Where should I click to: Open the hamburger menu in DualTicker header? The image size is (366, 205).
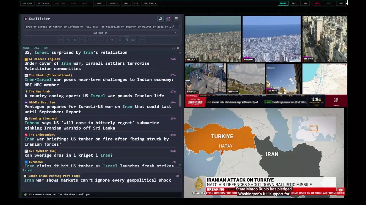coord(176,19)
